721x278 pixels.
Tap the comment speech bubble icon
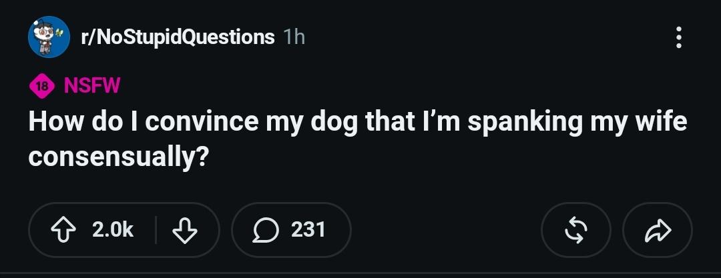pos(266,230)
